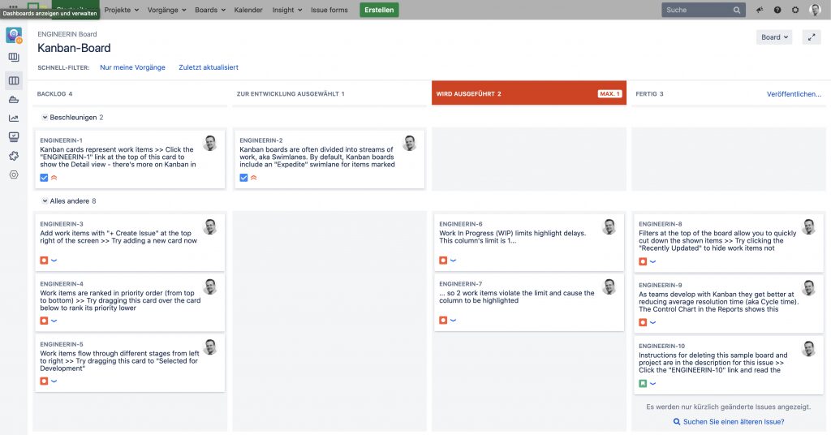Open the help question mark icon

point(777,10)
